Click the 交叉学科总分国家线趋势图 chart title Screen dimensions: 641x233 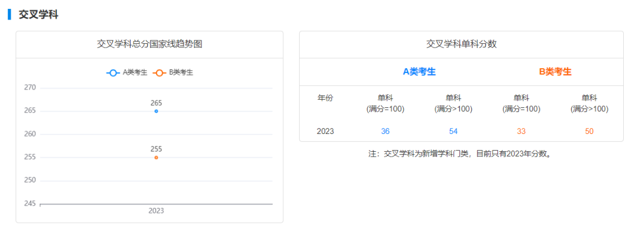click(x=149, y=44)
